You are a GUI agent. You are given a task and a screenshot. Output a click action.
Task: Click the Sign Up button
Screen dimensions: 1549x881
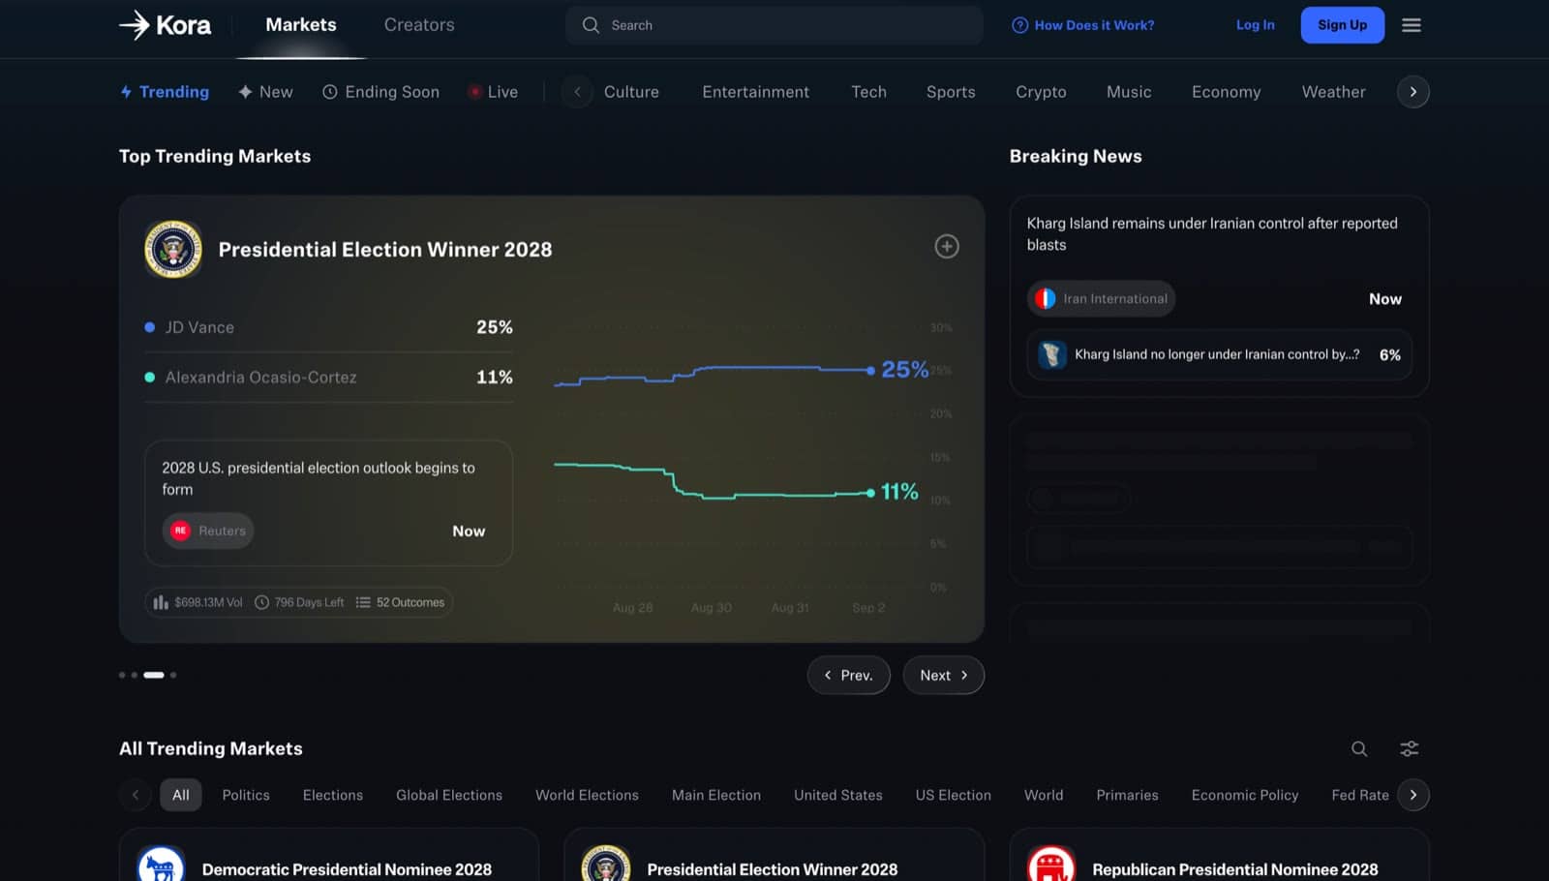pos(1343,25)
